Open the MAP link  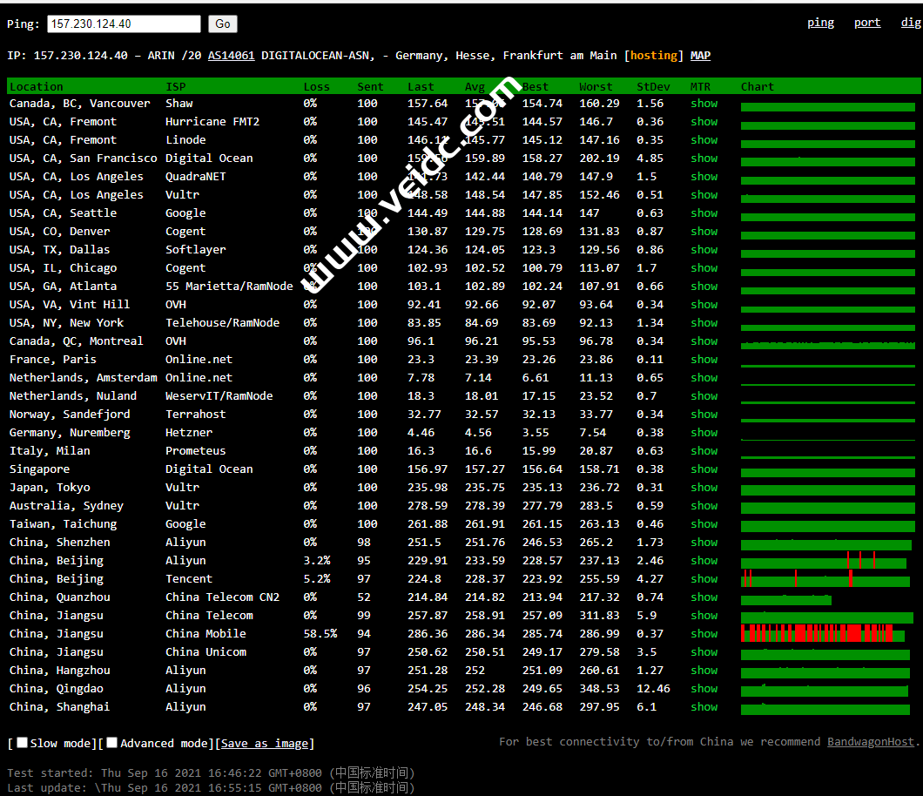[700, 56]
